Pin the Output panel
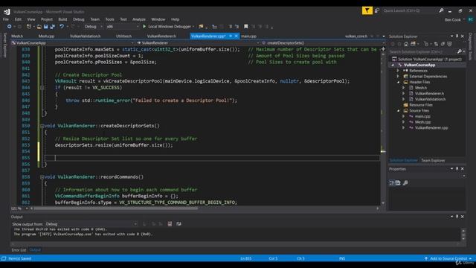The image size is (476, 268). pos(457,217)
